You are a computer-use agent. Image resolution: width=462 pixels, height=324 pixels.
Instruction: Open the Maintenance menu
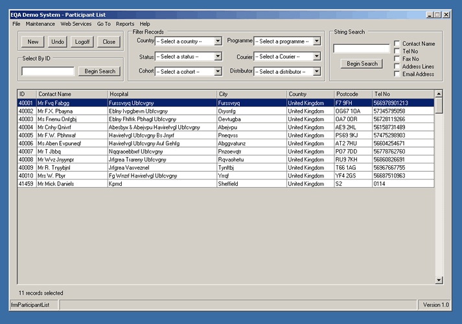point(40,24)
